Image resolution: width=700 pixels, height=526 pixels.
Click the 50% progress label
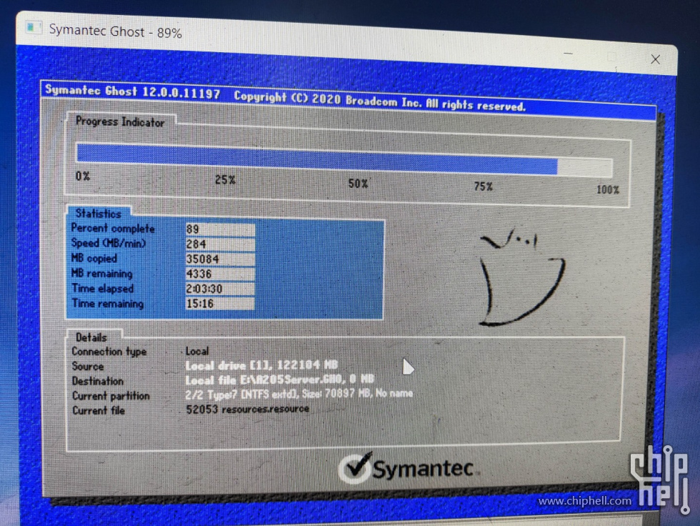pos(358,183)
